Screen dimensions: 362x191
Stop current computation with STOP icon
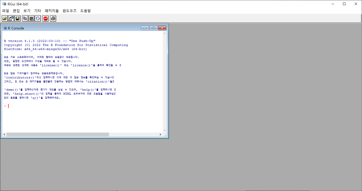(45, 19)
